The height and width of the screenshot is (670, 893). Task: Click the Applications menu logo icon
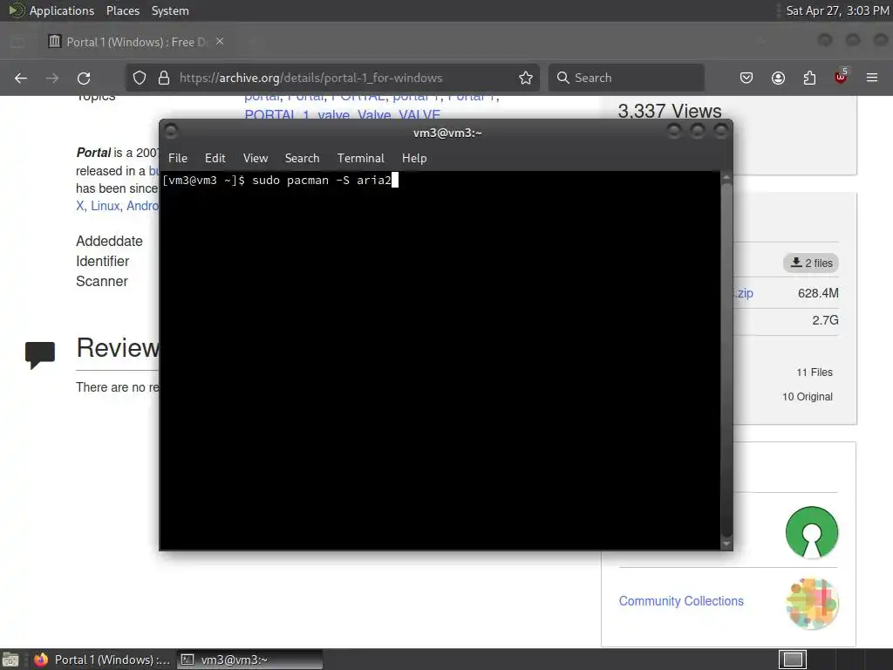[x=17, y=10]
